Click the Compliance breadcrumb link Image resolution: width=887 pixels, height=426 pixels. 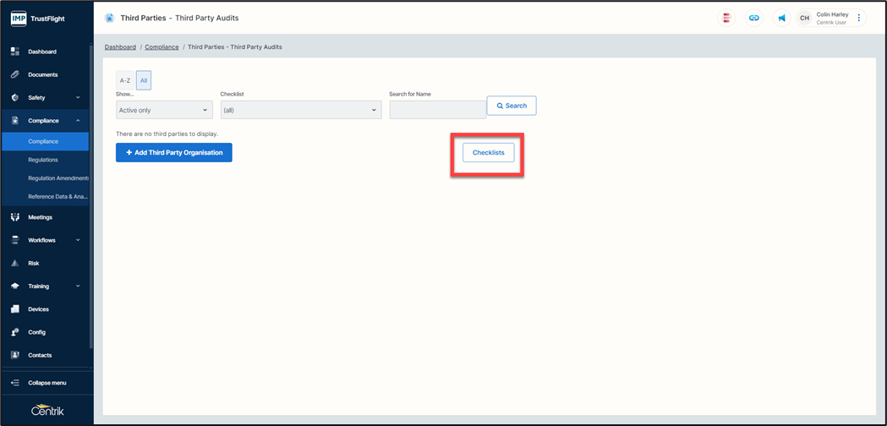tap(162, 47)
